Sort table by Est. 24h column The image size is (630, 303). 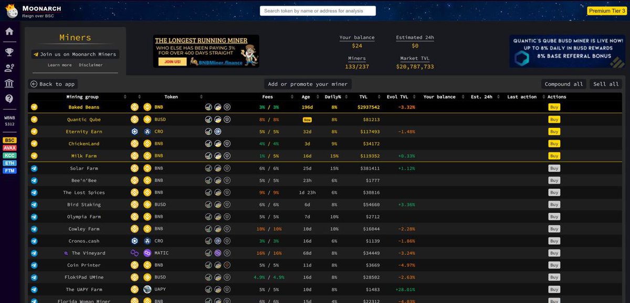pos(481,97)
